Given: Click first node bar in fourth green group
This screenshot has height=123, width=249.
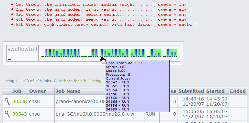Looking at the screenshot, I should [132, 55].
